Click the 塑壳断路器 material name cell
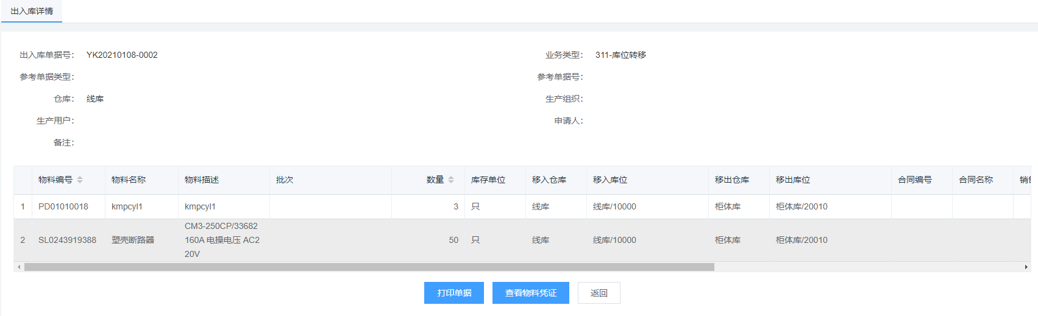Viewport: 1038px width, 316px height. (x=133, y=240)
